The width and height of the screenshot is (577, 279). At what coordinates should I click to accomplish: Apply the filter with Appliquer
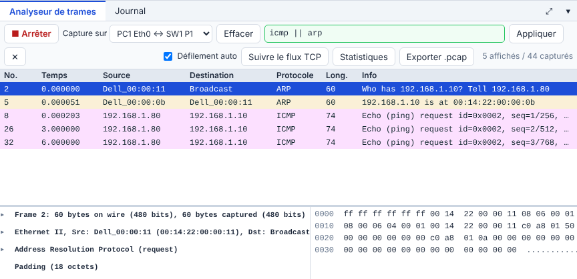click(536, 34)
